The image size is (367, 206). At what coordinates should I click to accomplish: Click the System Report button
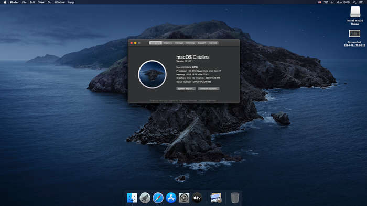coord(186,89)
